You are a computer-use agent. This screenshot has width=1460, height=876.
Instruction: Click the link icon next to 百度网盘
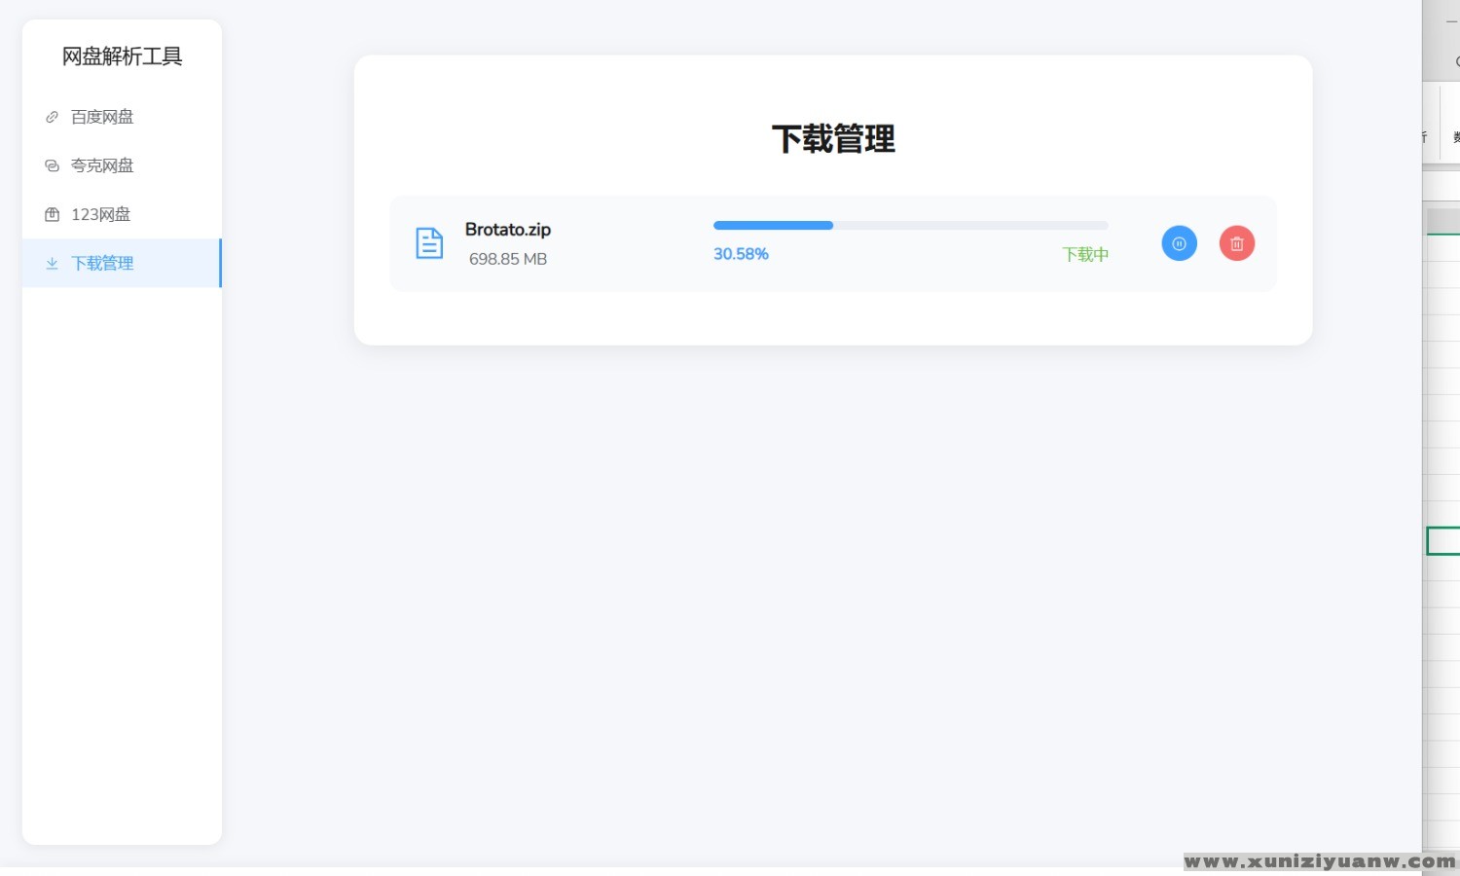[x=53, y=117]
